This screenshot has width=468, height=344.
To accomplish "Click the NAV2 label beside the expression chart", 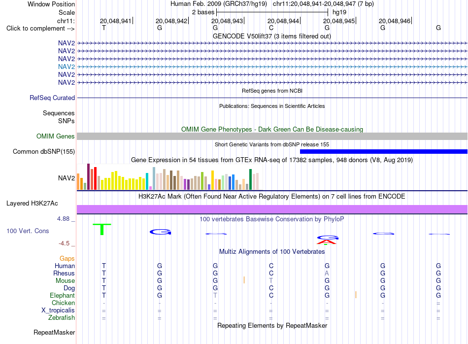I will (x=67, y=178).
